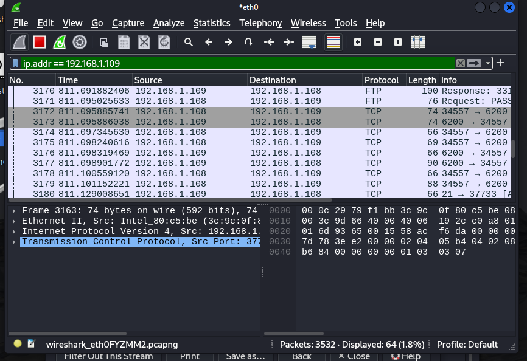Restart the current capture

(59, 42)
